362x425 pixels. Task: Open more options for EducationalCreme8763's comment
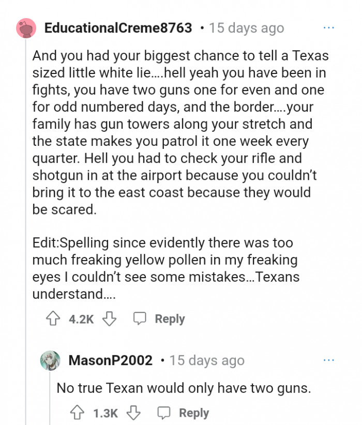pyautogui.click(x=329, y=27)
